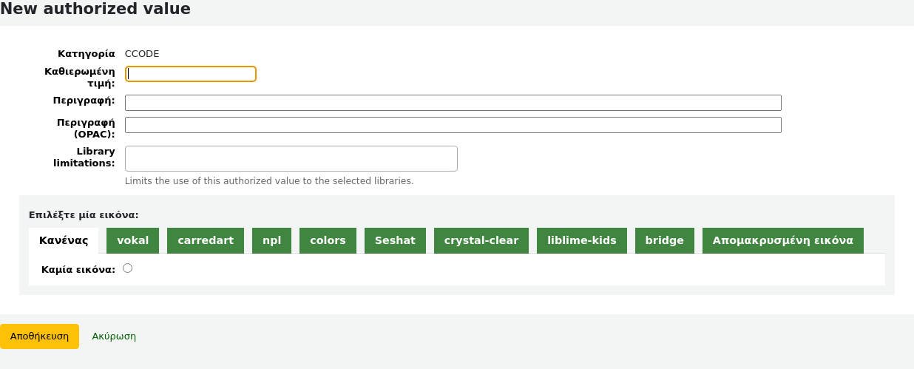Select the carredart icon set tab

click(x=206, y=240)
